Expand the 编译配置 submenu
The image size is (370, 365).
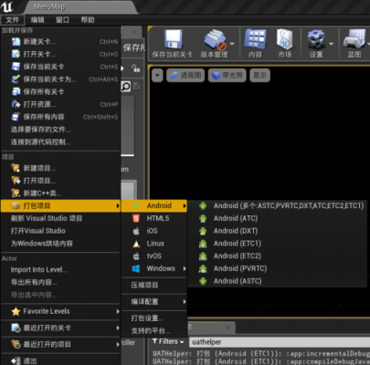(154, 302)
